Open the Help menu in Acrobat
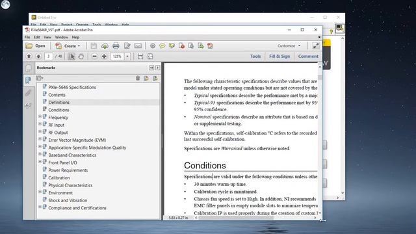This screenshot has width=416, height=234. (x=75, y=37)
